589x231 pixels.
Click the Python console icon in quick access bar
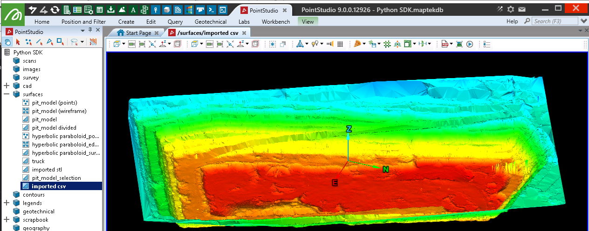211,9
